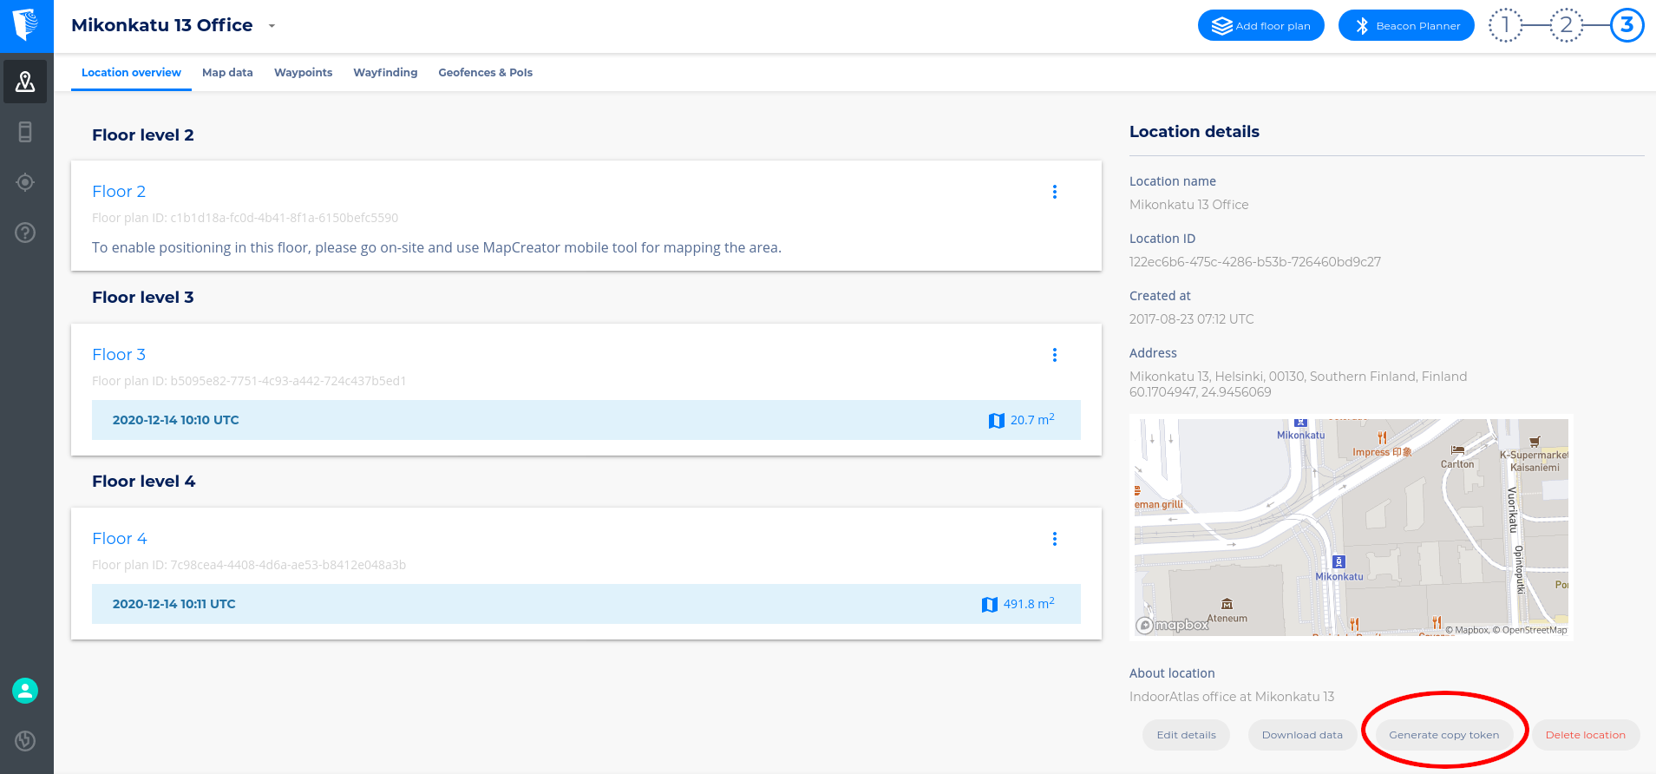Open the help question mark icon
Viewport: 1656px width, 774px height.
pos(25,233)
